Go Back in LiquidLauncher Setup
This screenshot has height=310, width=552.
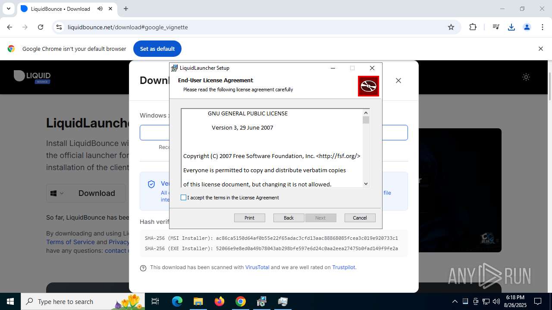[289, 218]
